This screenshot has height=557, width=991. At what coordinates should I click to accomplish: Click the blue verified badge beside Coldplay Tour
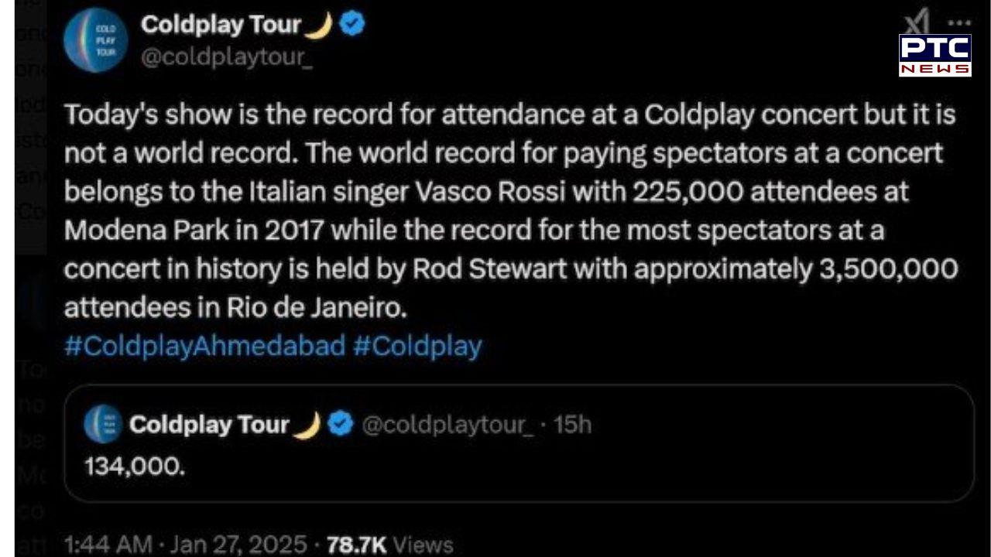click(353, 25)
